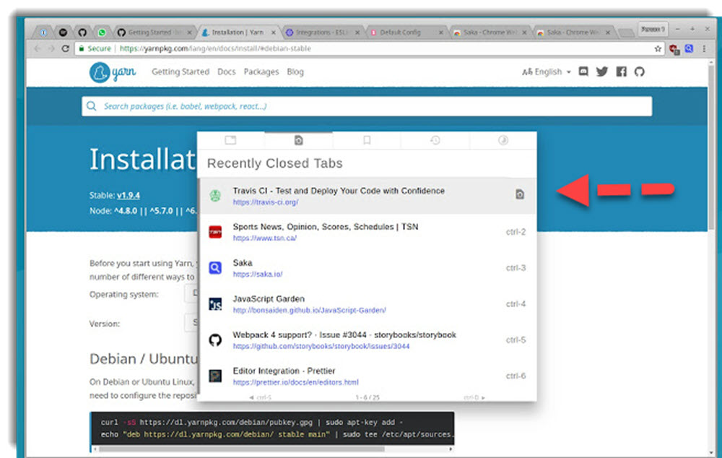Click the recently viewed clock icon in Saka
The width and height of the screenshot is (722, 458).
(503, 140)
